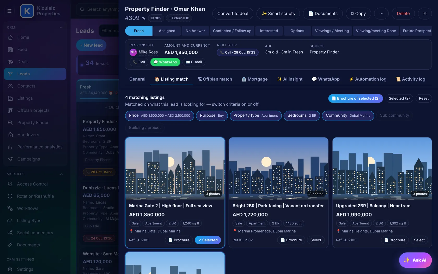Screen dimensions: 438x274
Task: Open the Performance analytics sidebar icon
Action: pos(10,147)
